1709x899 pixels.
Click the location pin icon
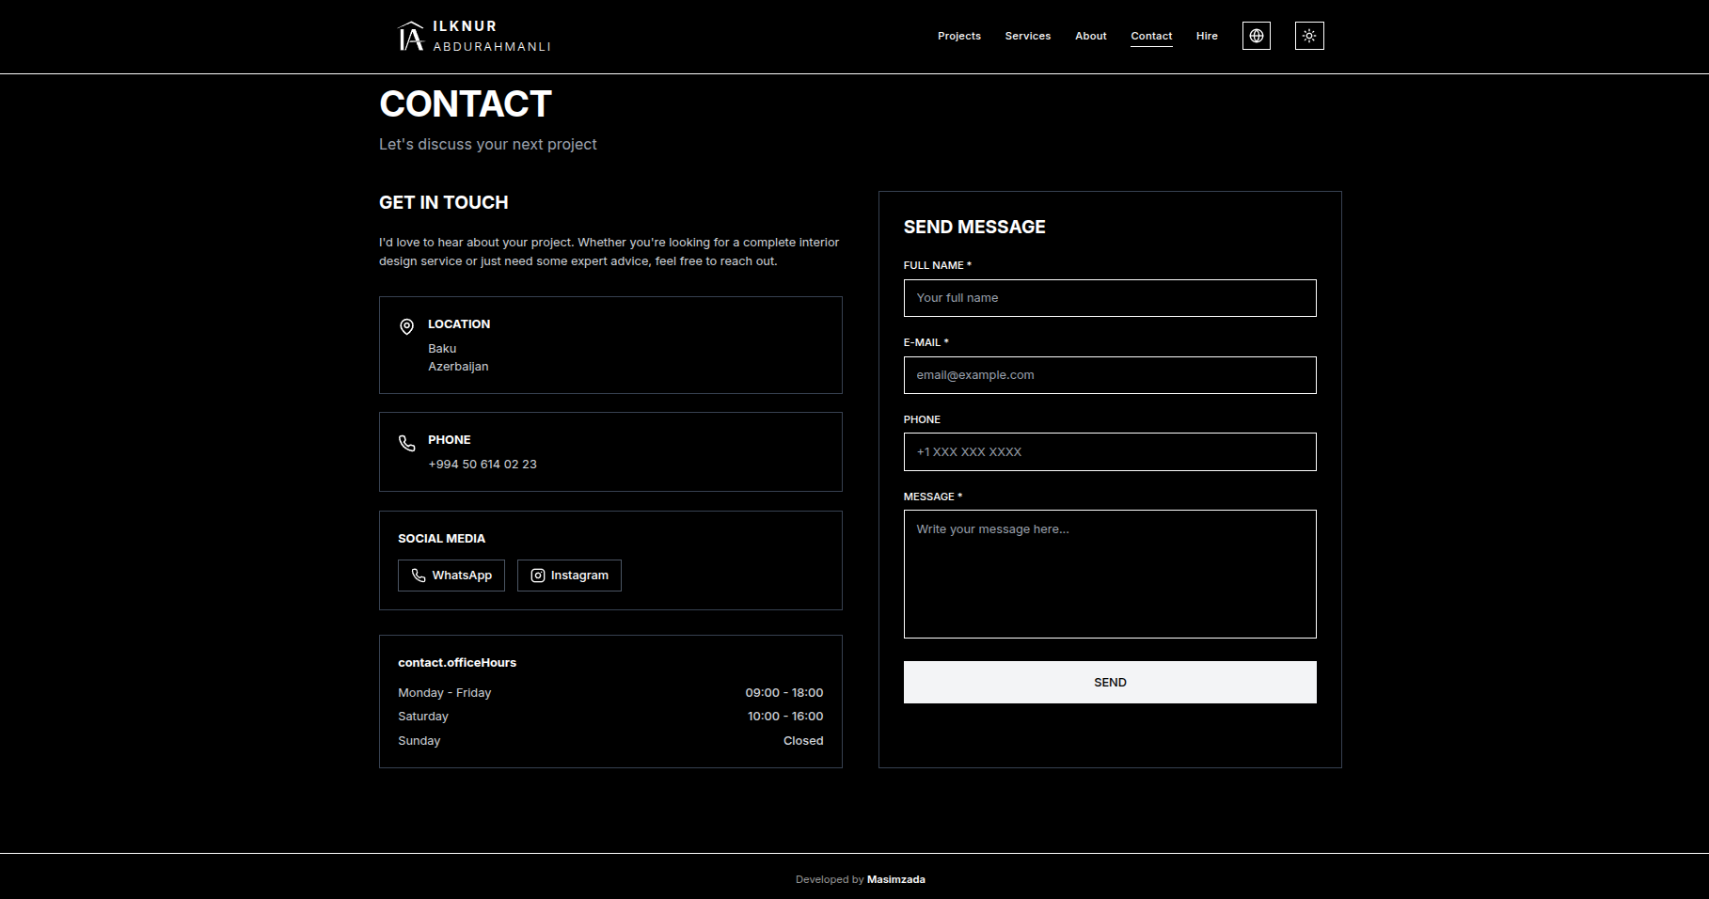pyautogui.click(x=406, y=326)
